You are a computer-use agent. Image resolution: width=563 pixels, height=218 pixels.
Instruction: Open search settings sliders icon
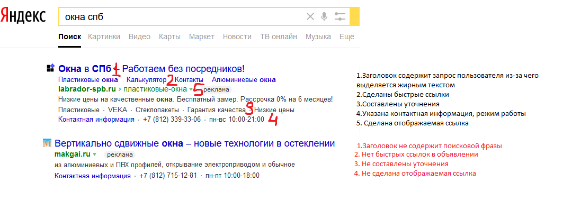tap(339, 16)
